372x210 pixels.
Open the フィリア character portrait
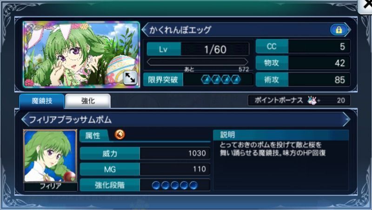[x=50, y=156]
